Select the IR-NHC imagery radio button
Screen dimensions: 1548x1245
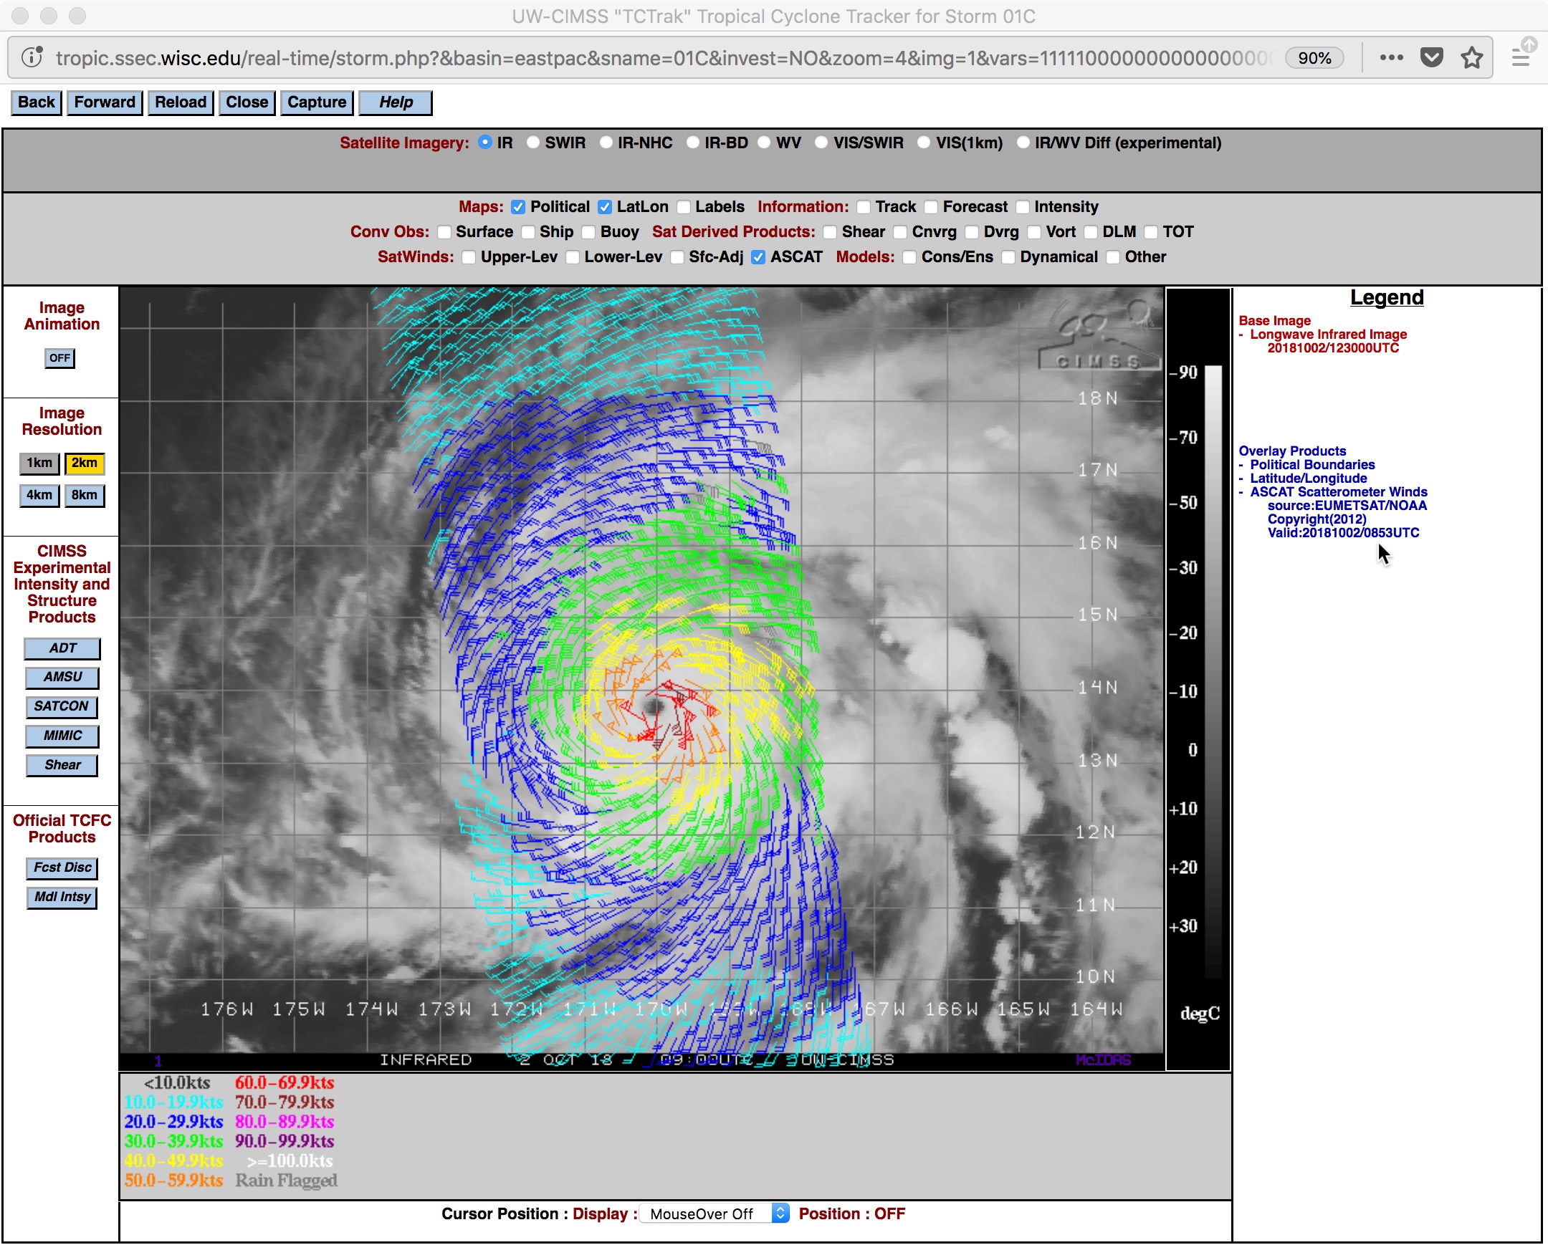pyautogui.click(x=607, y=142)
